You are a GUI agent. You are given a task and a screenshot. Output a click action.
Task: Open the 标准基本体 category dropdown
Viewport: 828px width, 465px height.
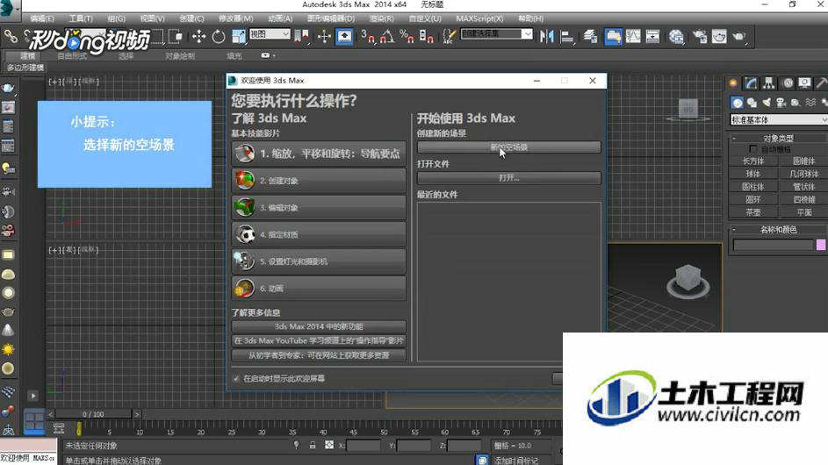point(779,120)
